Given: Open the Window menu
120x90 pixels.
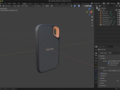Looking at the screenshot, I should (14, 3).
